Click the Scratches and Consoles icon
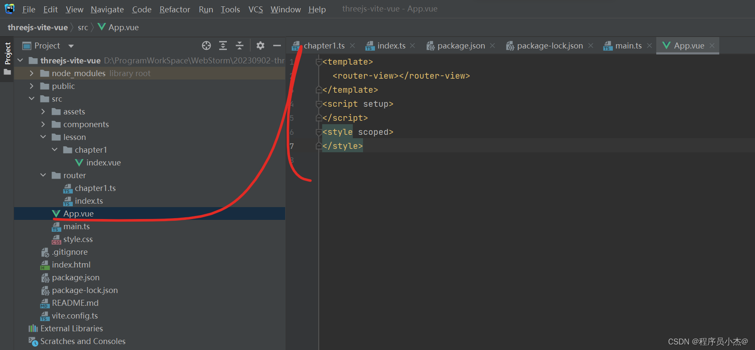 pyautogui.click(x=33, y=341)
